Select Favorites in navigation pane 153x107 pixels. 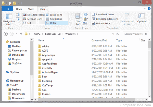point(13,42)
